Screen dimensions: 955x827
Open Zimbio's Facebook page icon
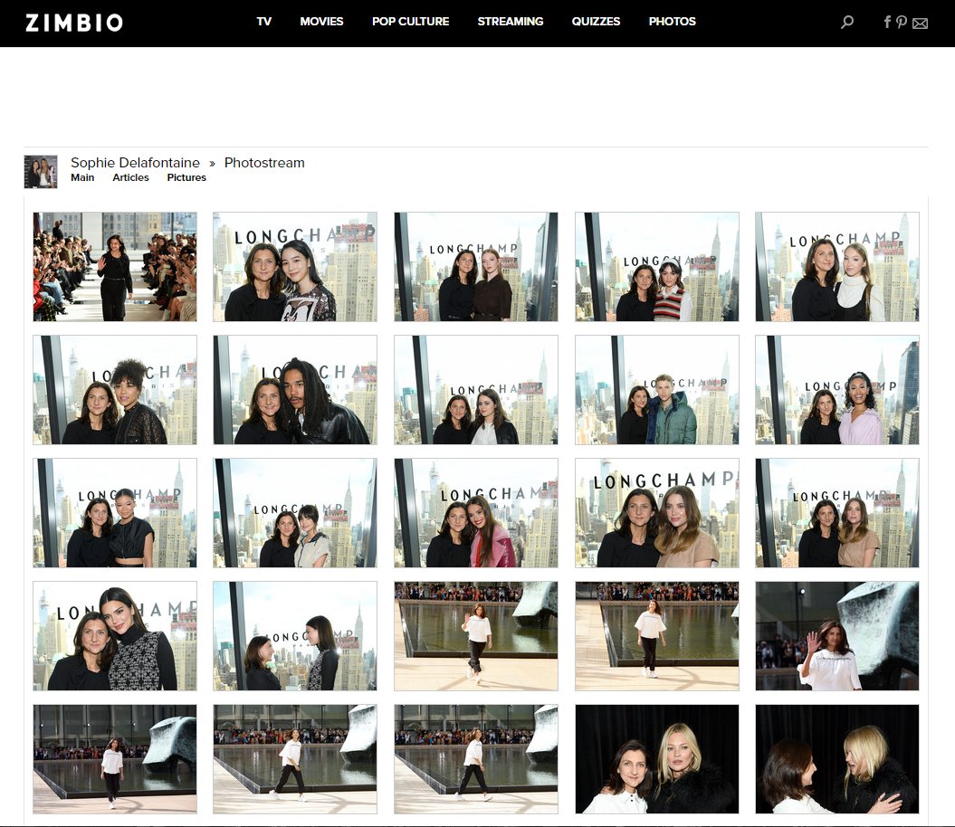pos(887,22)
